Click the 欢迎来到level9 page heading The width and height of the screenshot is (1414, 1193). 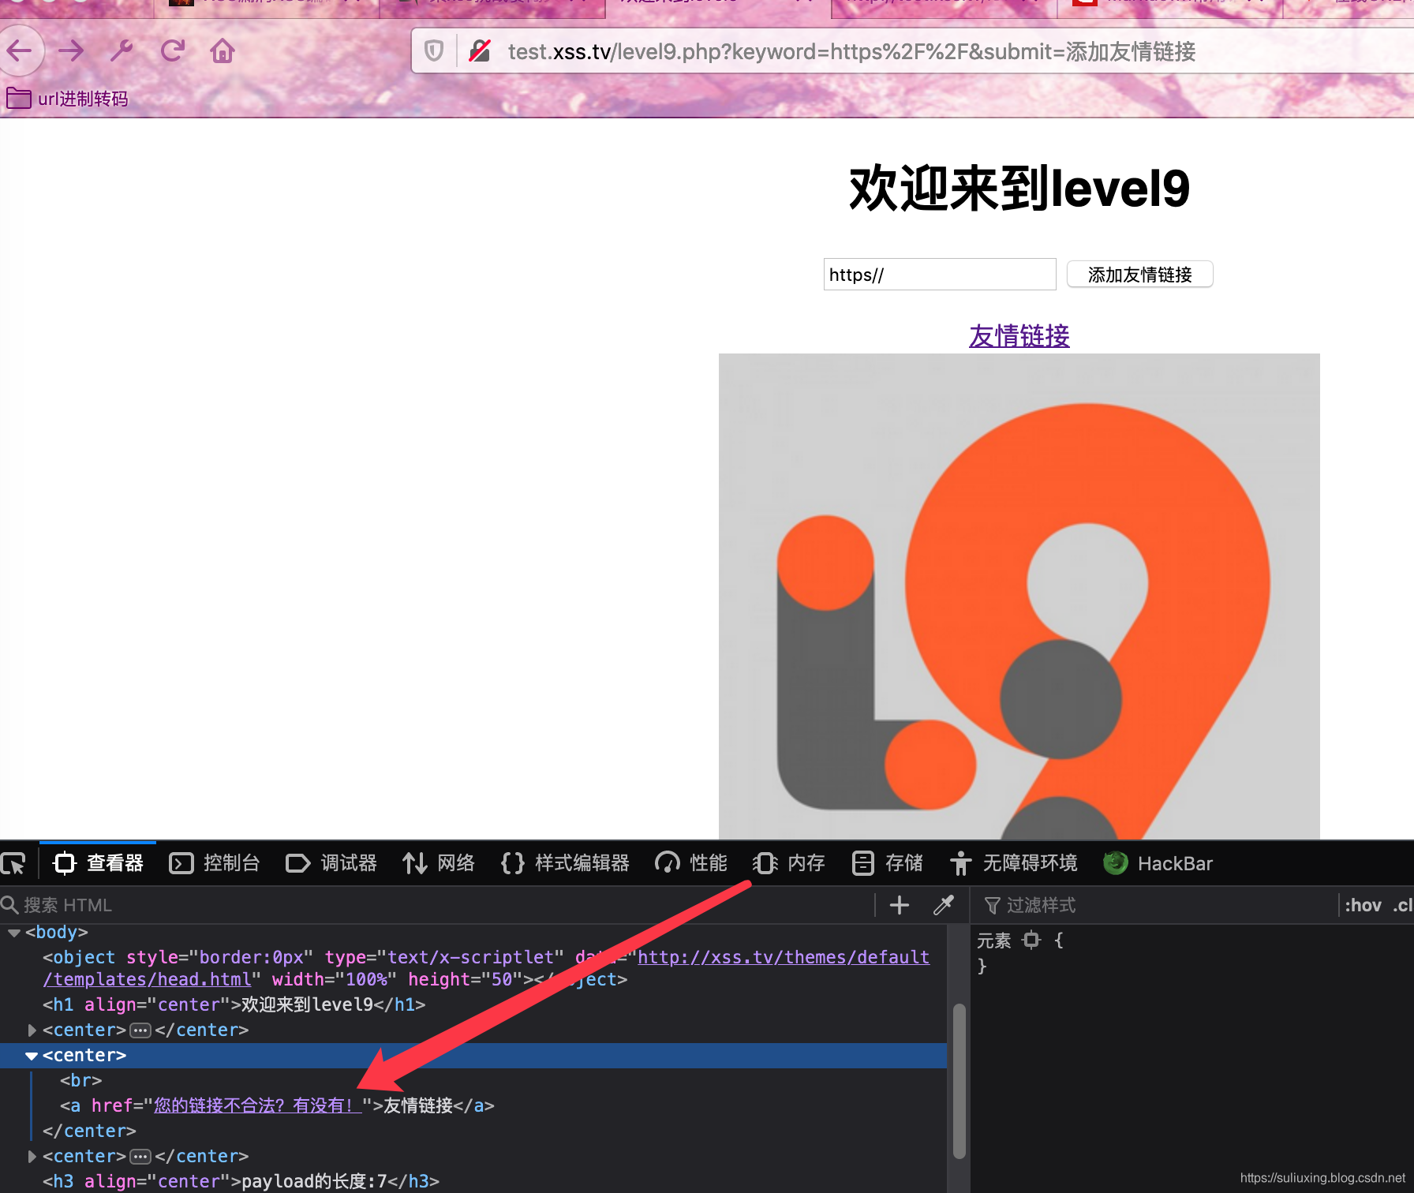[1019, 189]
